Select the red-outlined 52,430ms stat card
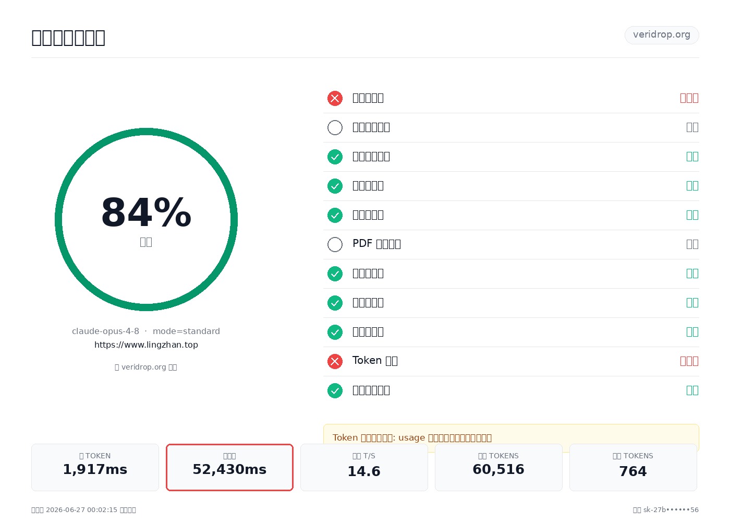730x522 pixels. click(229, 467)
